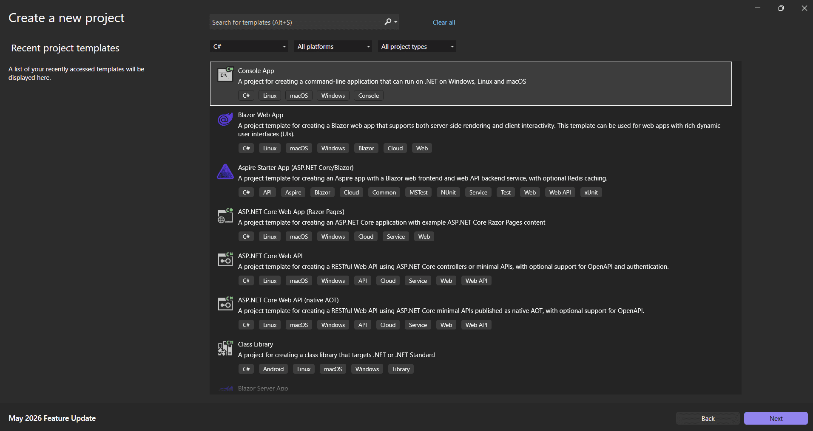
Task: Click the Linux tag under Console App
Action: [270, 96]
